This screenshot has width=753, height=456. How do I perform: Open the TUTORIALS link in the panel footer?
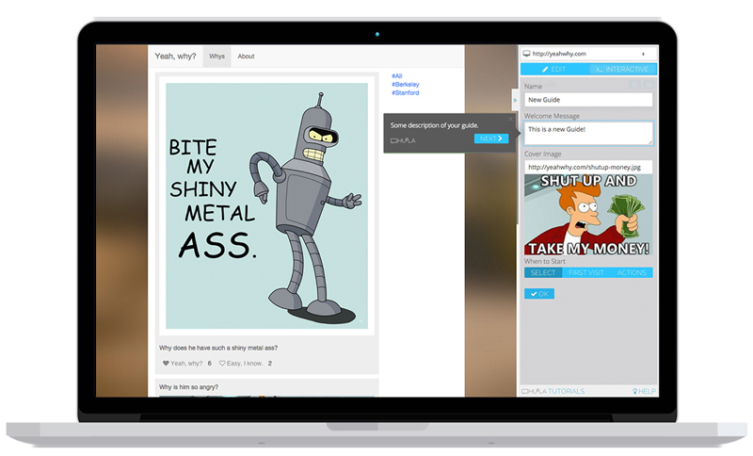click(x=567, y=391)
